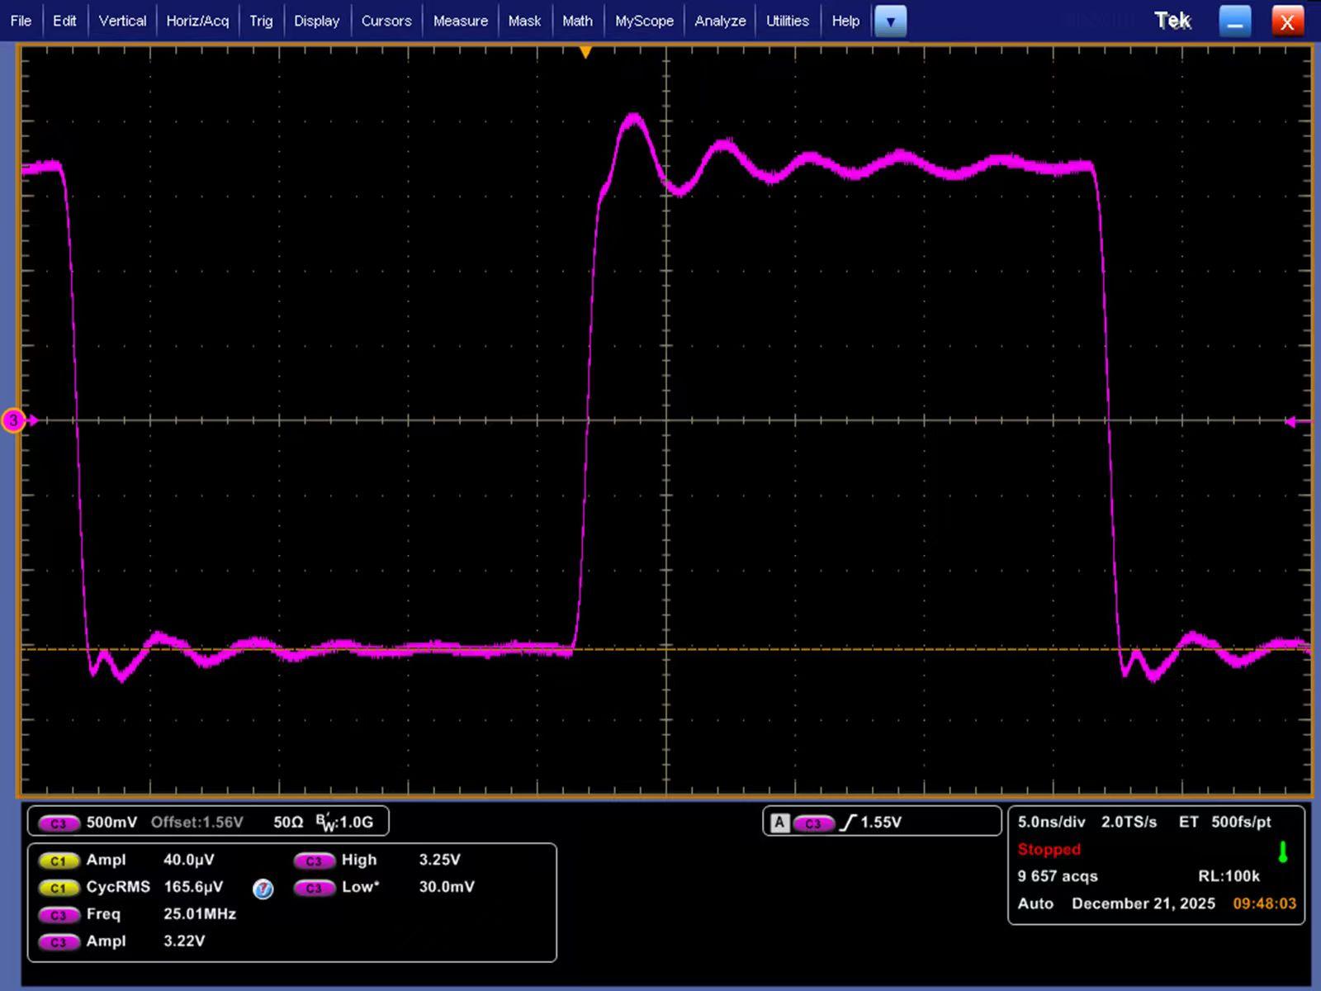Image resolution: width=1321 pixels, height=991 pixels.
Task: Click the C1 badge beside Ampl 40.0µV
Action: [58, 861]
